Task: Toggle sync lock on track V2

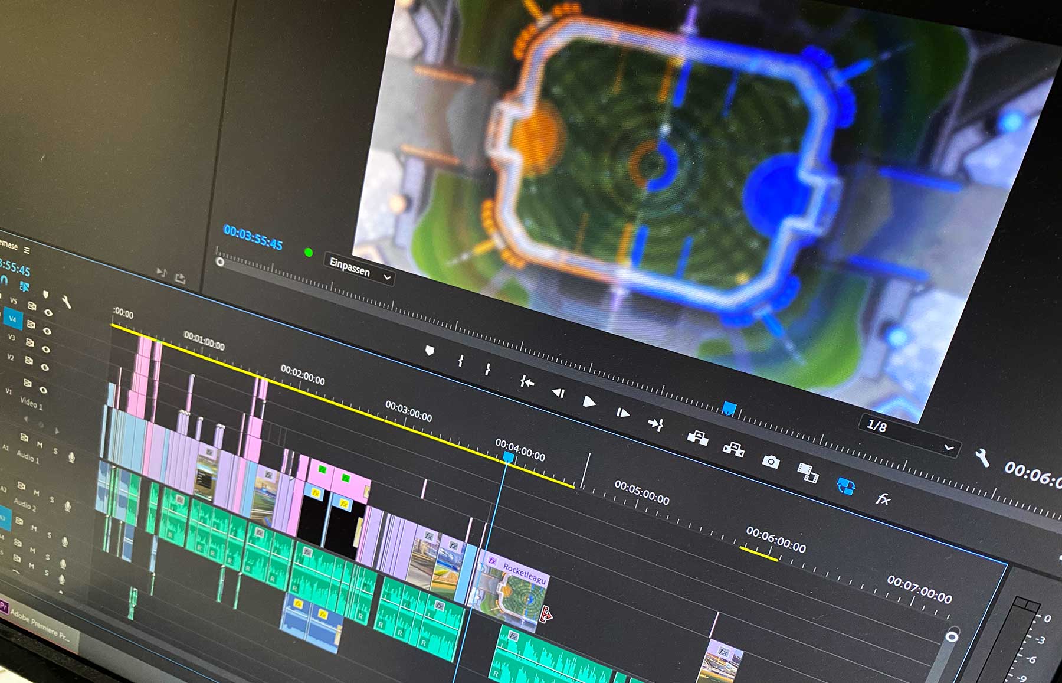Action: [x=28, y=360]
